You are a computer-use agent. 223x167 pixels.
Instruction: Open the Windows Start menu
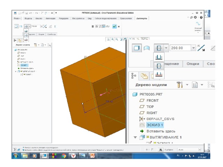pyautogui.click(x=16, y=156)
